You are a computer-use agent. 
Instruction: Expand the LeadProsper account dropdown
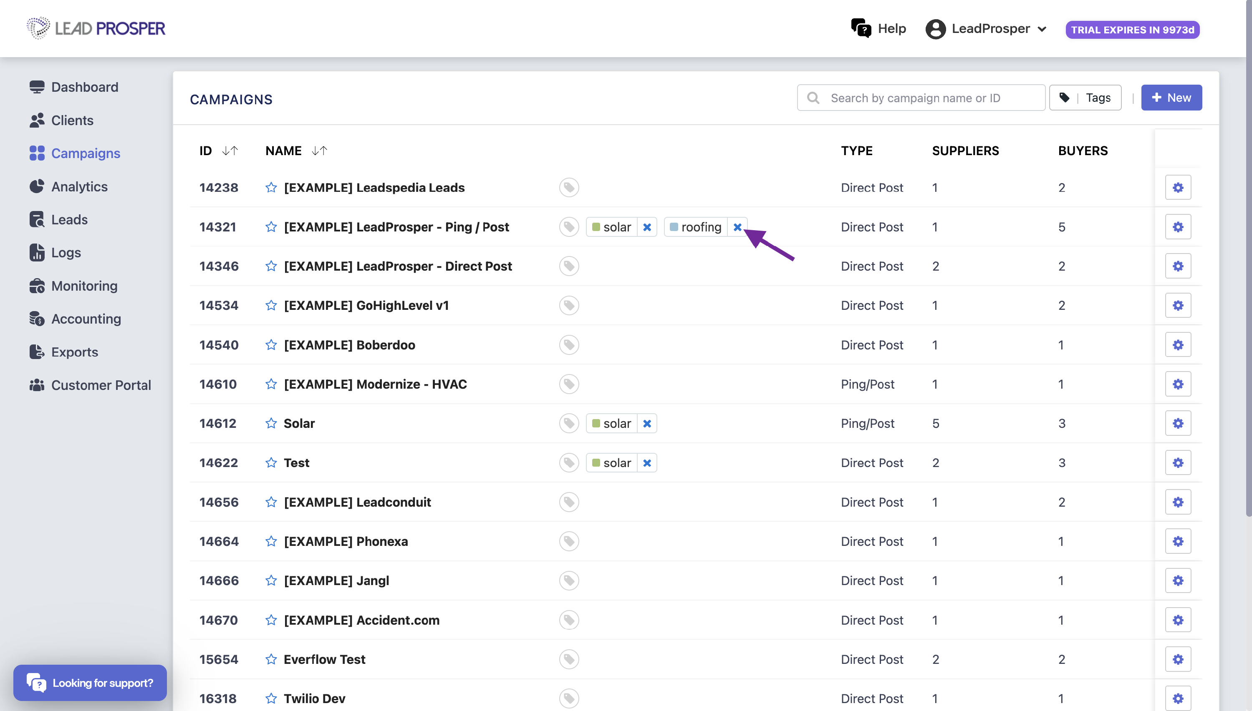pos(986,29)
